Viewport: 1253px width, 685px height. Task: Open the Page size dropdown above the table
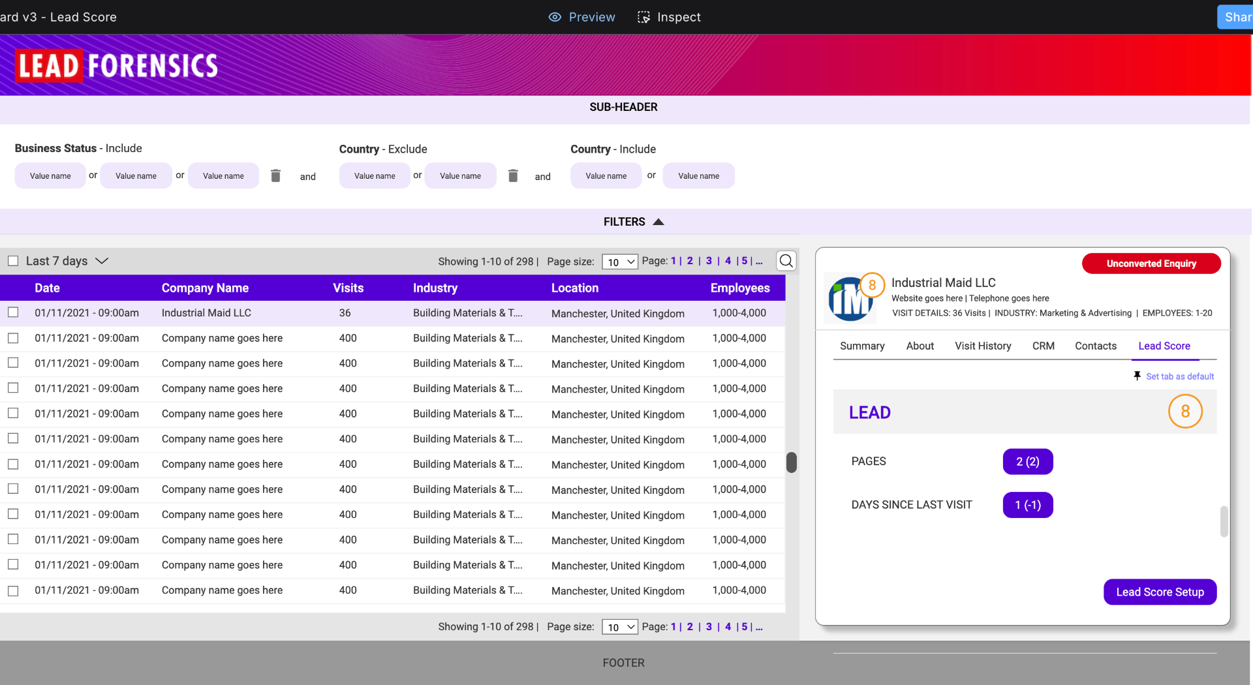pyautogui.click(x=620, y=262)
